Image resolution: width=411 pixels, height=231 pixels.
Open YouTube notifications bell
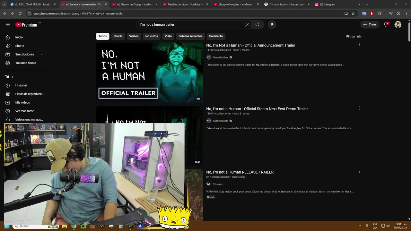pyautogui.click(x=386, y=24)
